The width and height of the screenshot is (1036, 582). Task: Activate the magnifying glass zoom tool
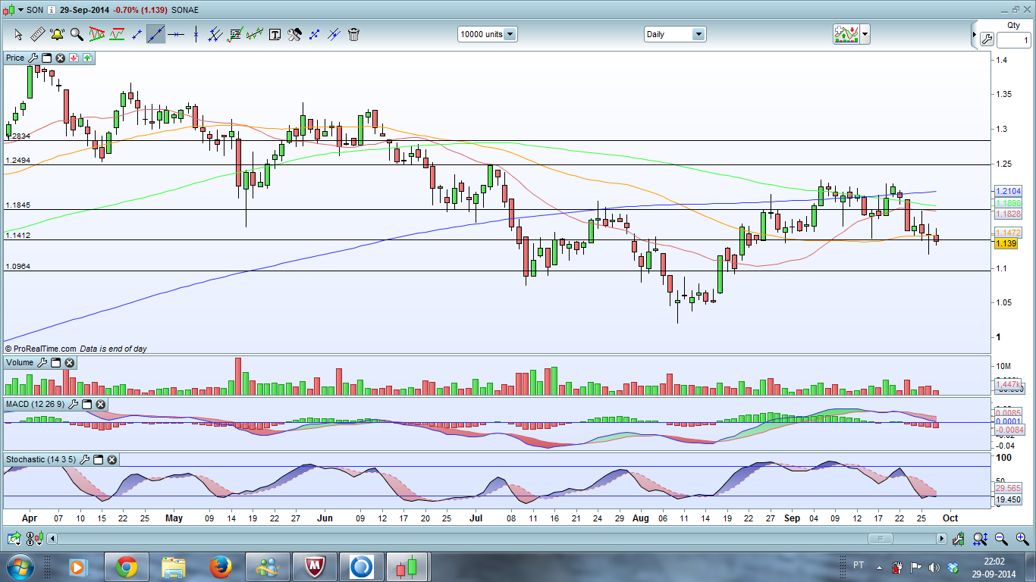(x=77, y=34)
